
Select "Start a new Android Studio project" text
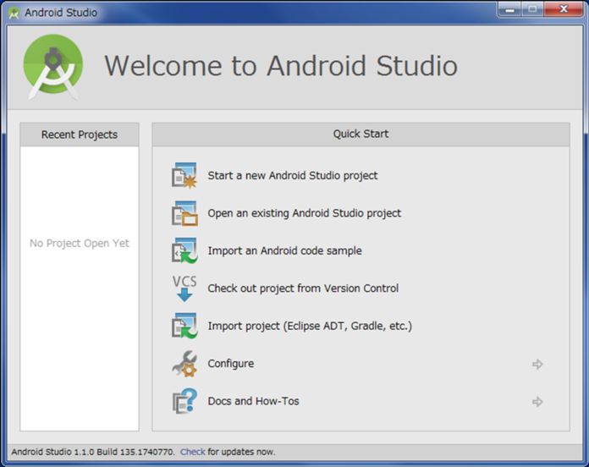[x=293, y=176]
